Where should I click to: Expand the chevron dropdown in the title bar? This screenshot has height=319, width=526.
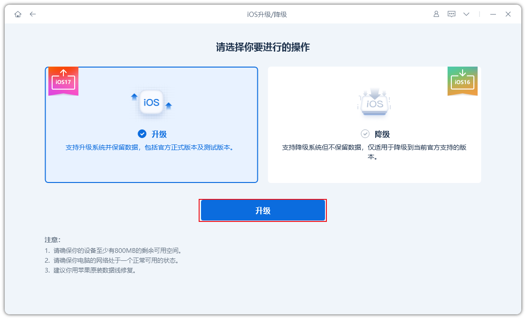[x=466, y=14]
